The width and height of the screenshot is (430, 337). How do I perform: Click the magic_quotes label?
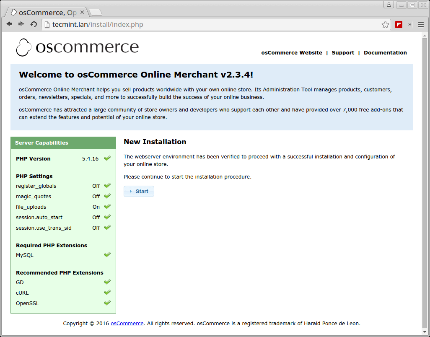pos(34,197)
